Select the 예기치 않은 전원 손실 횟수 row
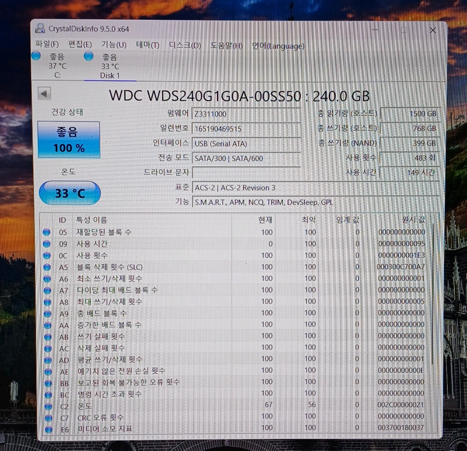467x451 pixels. tap(121, 371)
